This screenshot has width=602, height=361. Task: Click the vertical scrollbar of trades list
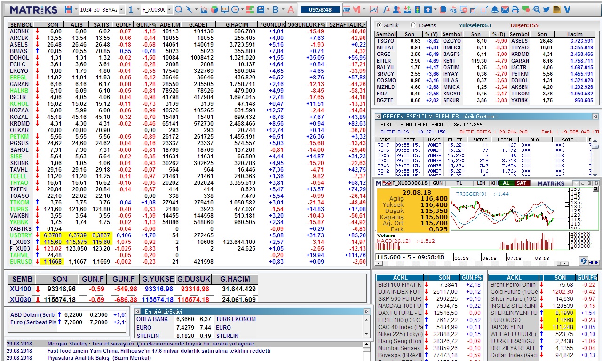(x=595, y=158)
